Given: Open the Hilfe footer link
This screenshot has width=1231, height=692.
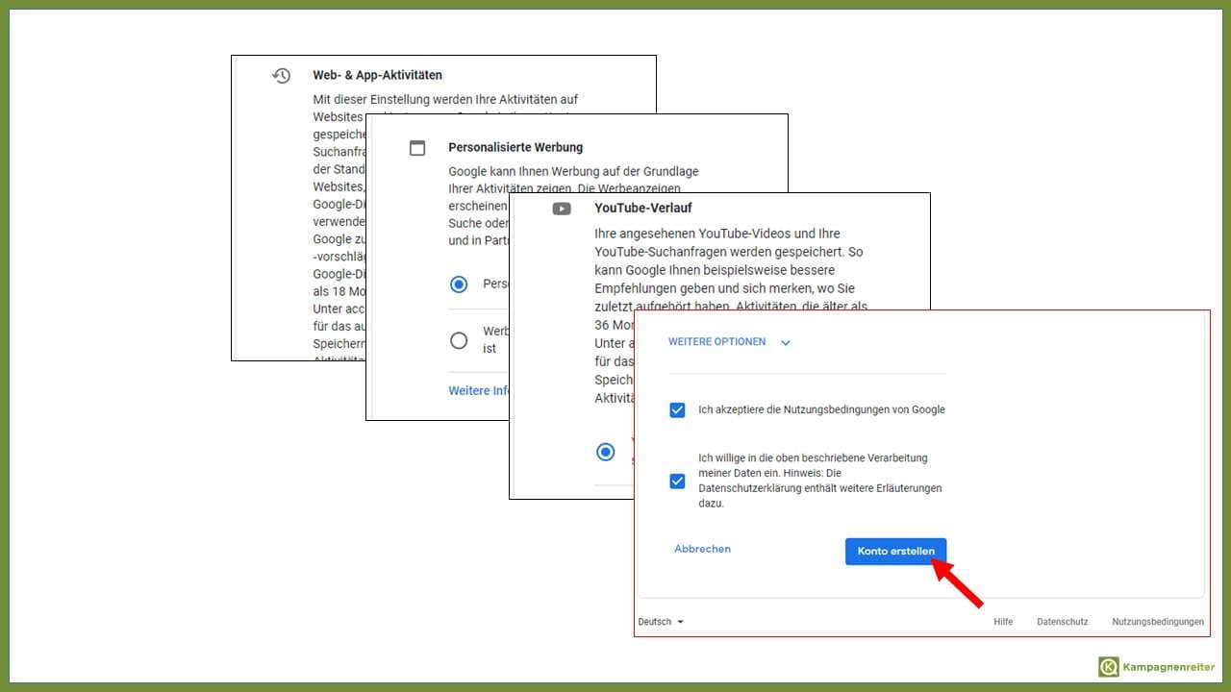Looking at the screenshot, I should click(x=1003, y=622).
